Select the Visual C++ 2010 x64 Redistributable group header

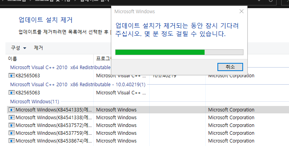pyautogui.click(x=60, y=68)
